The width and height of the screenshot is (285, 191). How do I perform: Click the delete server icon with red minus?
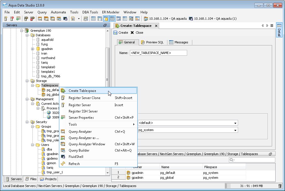click(x=12, y=19)
